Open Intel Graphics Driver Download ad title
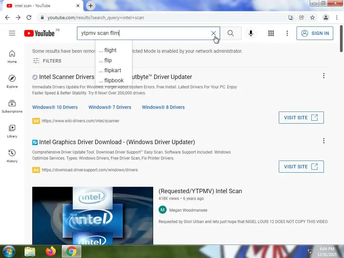Image resolution: width=344 pixels, height=258 pixels. 117,142
